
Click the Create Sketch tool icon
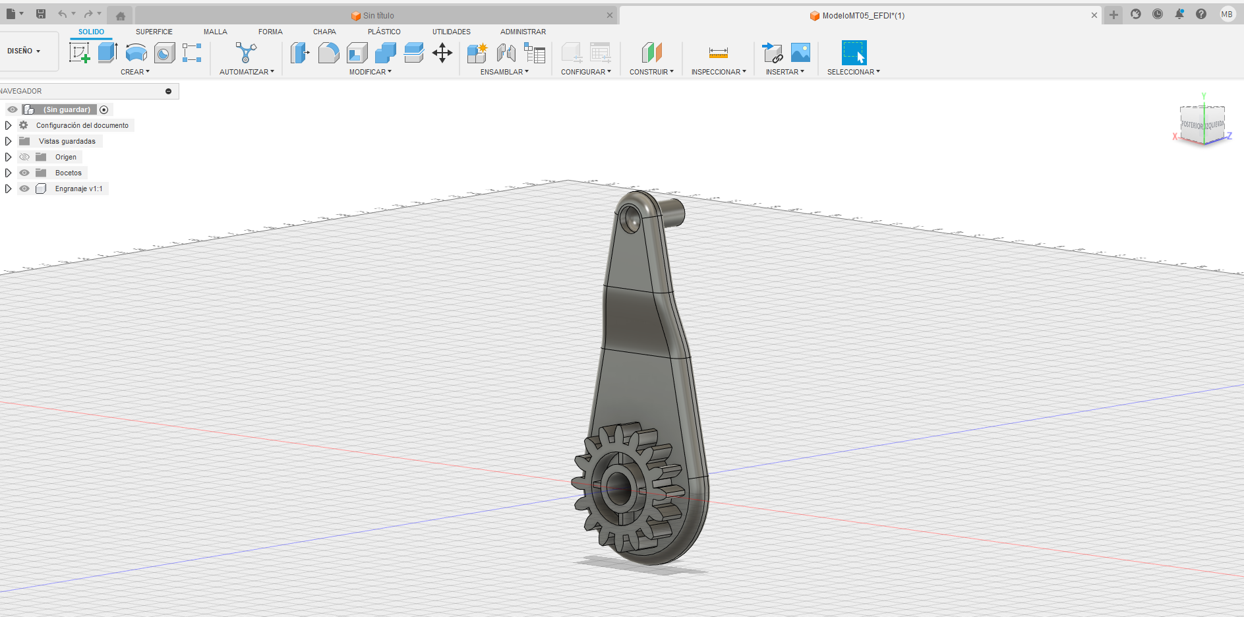point(79,53)
